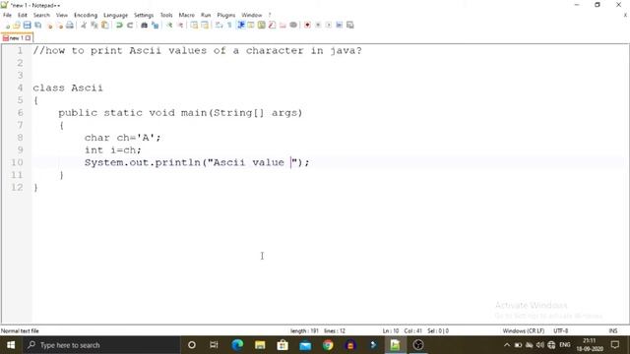630x354 pixels.
Task: Start macro recording with the red Record icon
Action: click(x=307, y=26)
